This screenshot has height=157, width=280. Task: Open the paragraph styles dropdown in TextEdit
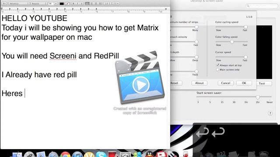pos(4,3)
